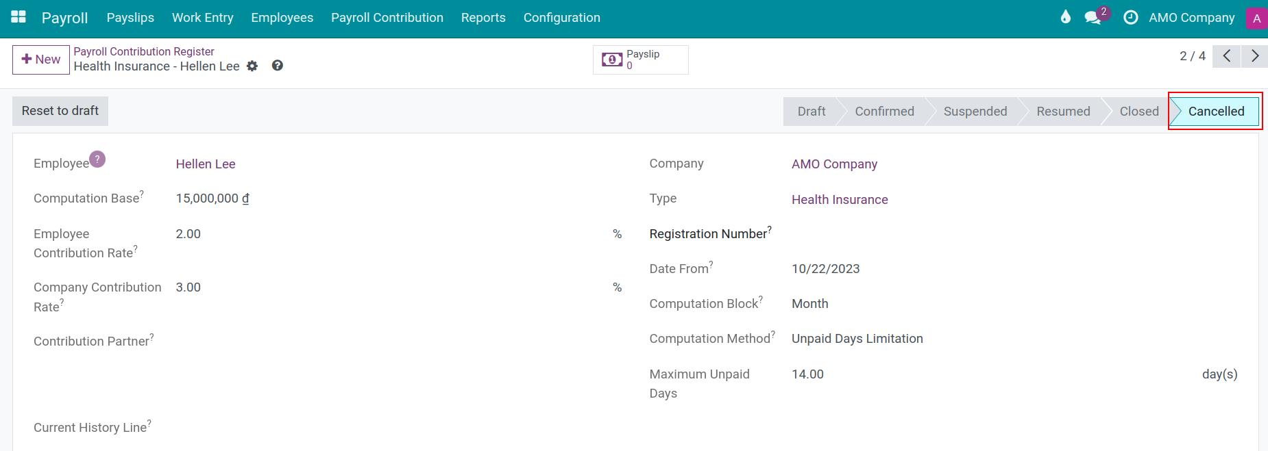Click the record counter 2 / 4

1193,56
